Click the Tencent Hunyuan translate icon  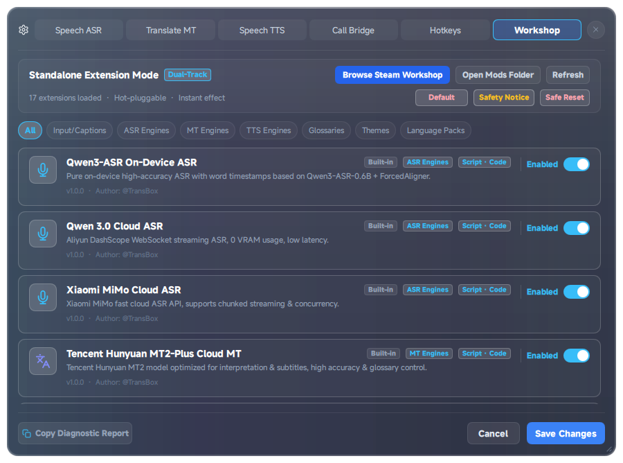(x=43, y=361)
